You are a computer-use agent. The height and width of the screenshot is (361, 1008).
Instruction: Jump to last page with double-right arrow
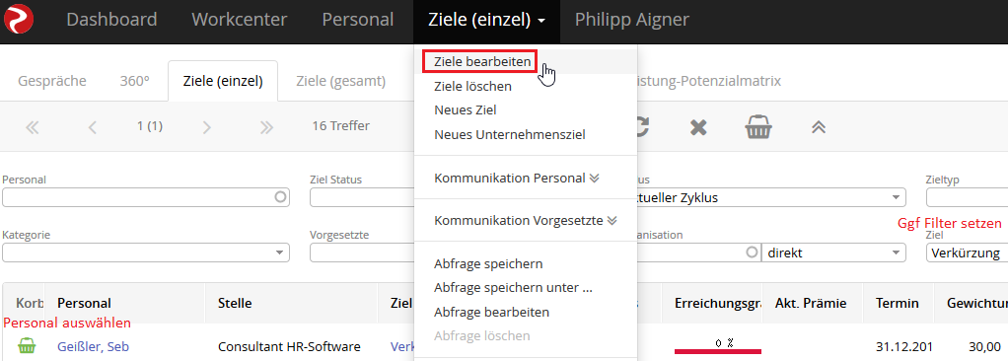tap(266, 127)
